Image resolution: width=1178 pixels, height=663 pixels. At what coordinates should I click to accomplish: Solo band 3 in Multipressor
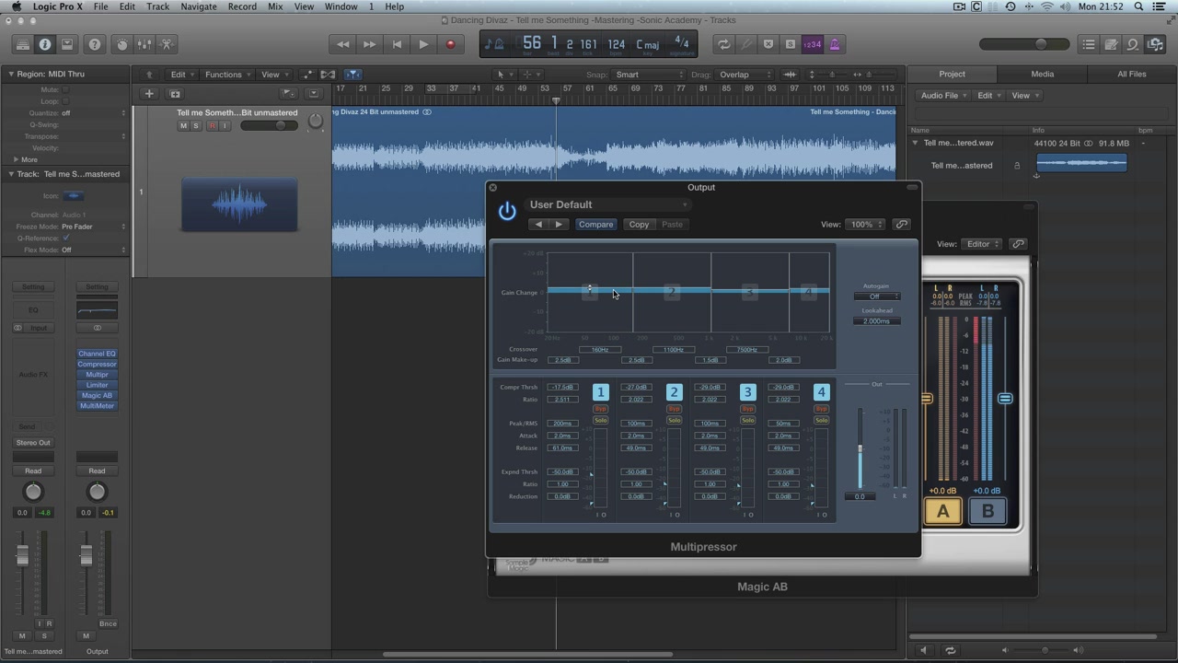(x=747, y=421)
